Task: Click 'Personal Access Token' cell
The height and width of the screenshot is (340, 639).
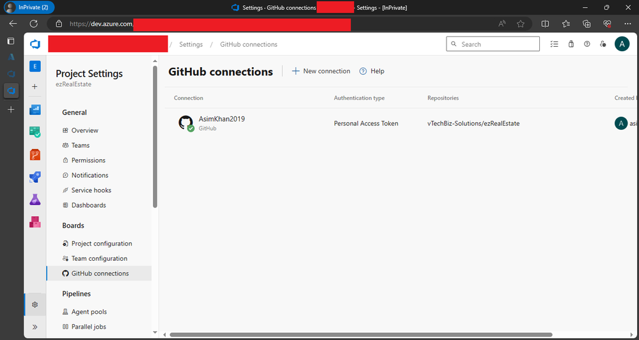Action: pos(366,123)
